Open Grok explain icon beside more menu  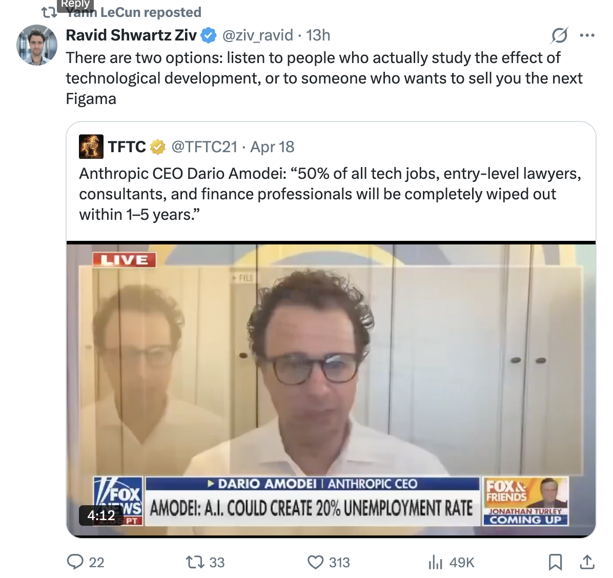(560, 35)
